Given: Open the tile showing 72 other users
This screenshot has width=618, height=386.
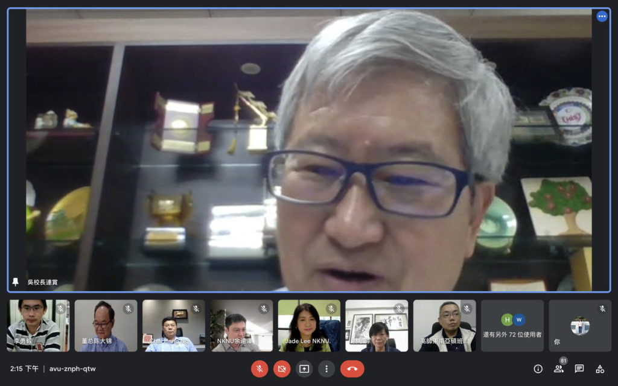Looking at the screenshot, I should (512, 326).
